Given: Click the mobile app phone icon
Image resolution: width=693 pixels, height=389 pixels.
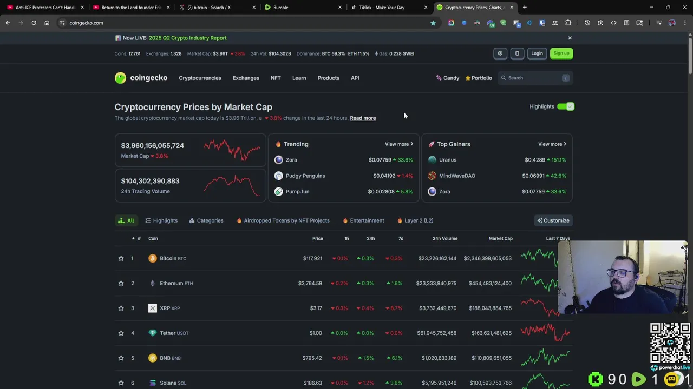Looking at the screenshot, I should (x=517, y=53).
